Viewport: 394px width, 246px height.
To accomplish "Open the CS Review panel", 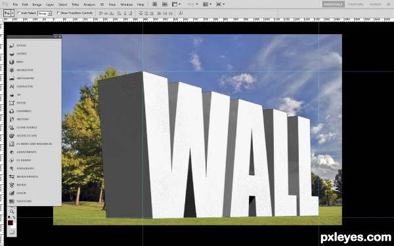I will (x=20, y=160).
